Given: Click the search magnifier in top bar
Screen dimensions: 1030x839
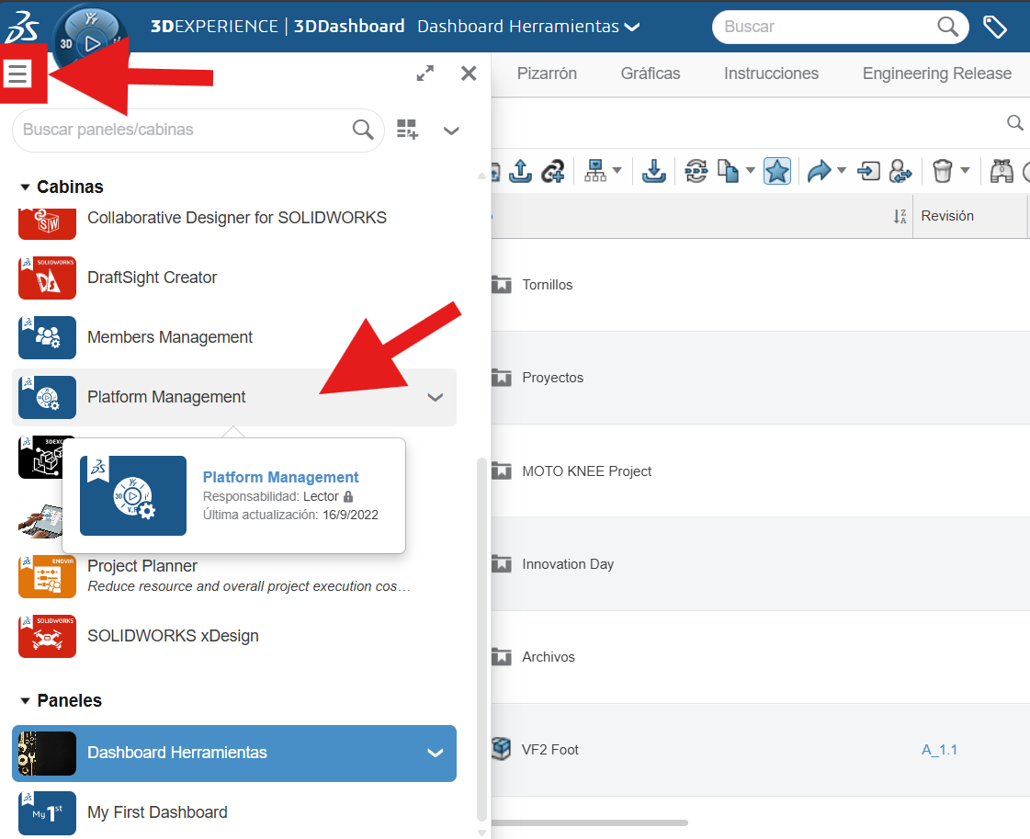Looking at the screenshot, I should coord(947,27).
